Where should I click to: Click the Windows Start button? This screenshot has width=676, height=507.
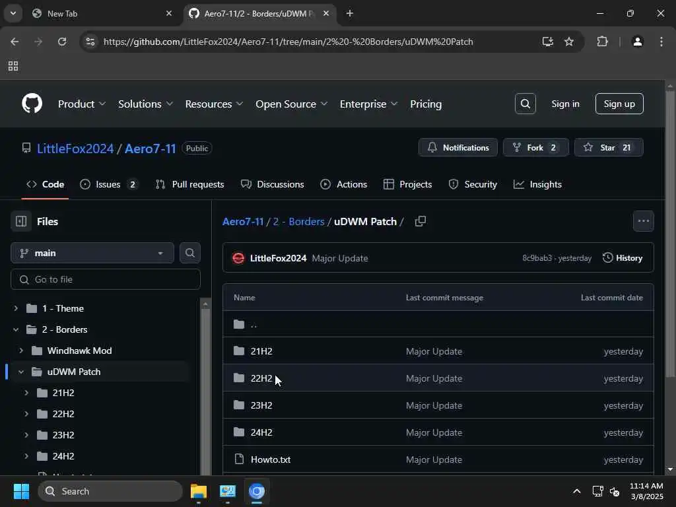pos(21,491)
